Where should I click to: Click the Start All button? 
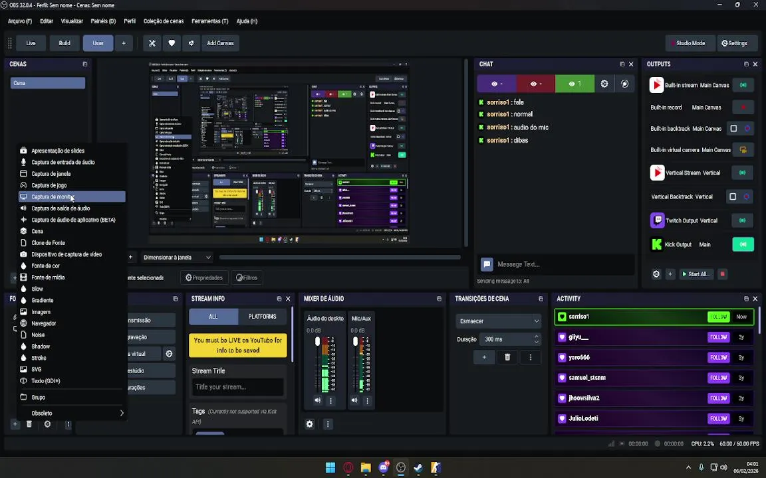(x=696, y=274)
